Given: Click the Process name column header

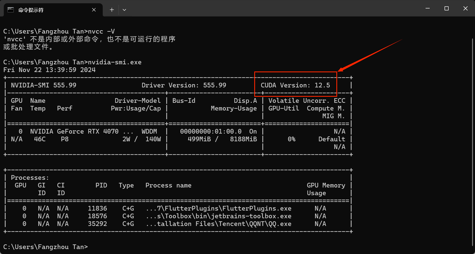Looking at the screenshot, I should pyautogui.click(x=169, y=185).
